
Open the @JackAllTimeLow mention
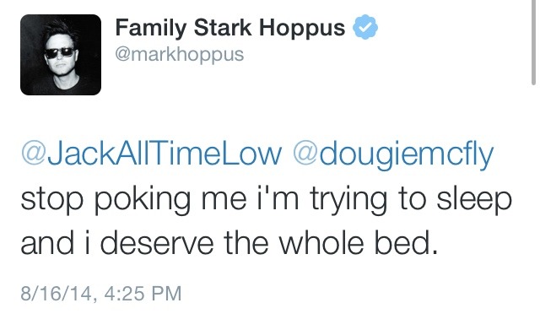coord(151,154)
